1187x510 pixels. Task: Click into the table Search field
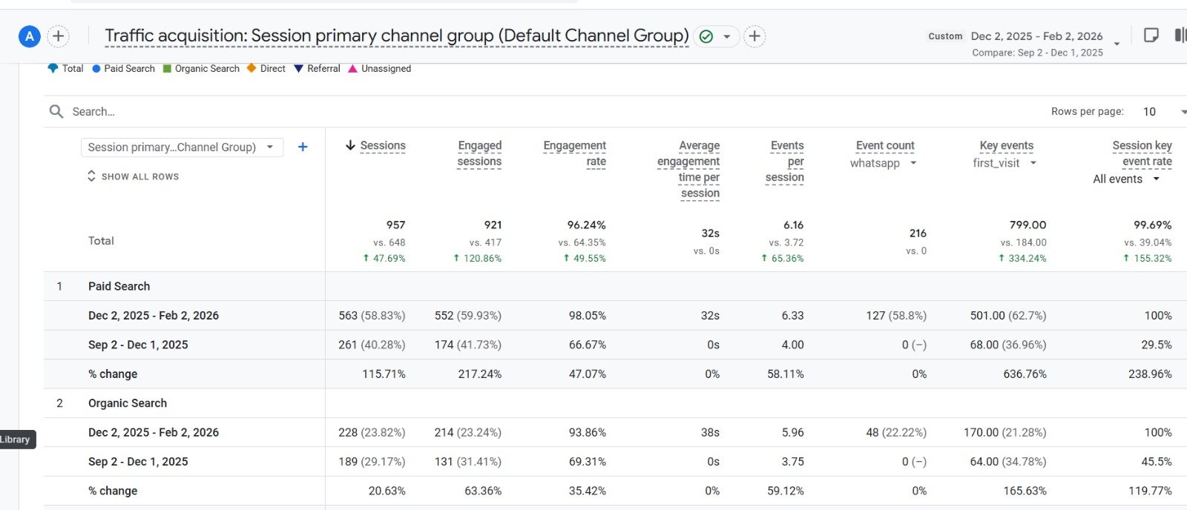[x=297, y=112]
